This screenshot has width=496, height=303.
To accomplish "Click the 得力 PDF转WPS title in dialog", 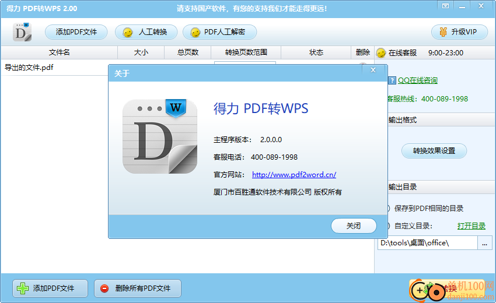I will point(261,108).
